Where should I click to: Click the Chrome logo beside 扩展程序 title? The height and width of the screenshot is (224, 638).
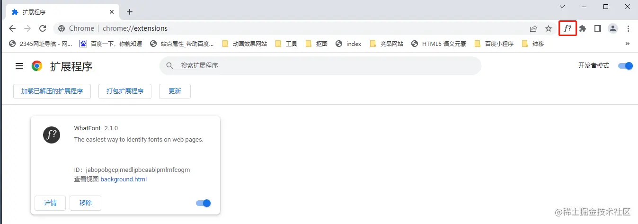[37, 66]
